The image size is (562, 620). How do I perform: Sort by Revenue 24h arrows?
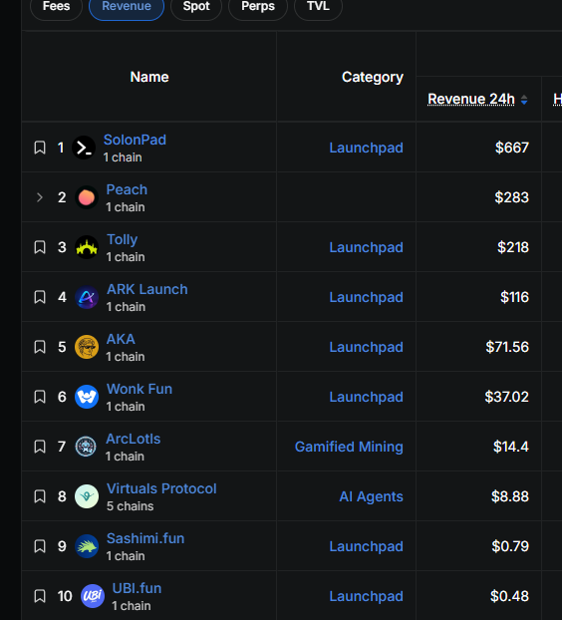pyautogui.click(x=524, y=100)
